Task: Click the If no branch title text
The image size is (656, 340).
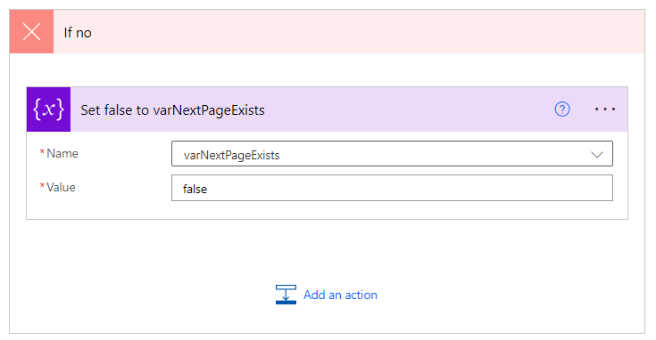Action: 78,33
